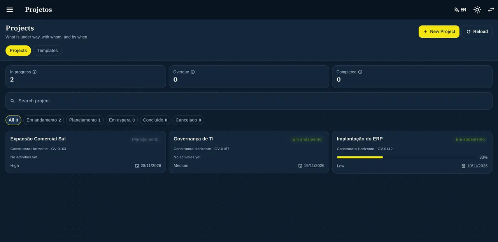Click the 33% progress value

pos(483,157)
